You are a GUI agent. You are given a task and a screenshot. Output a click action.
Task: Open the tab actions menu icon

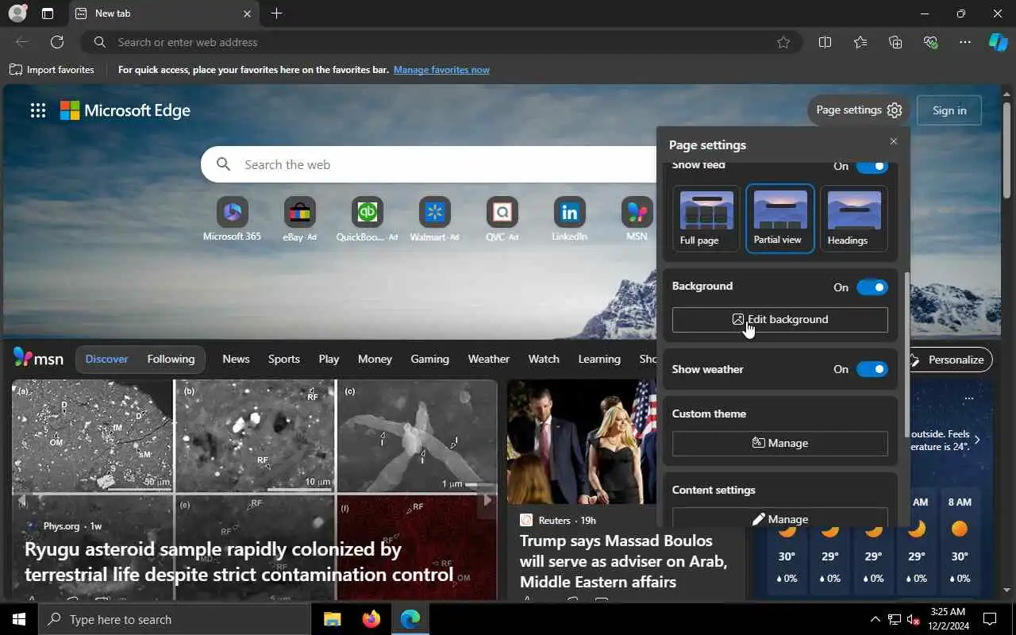[48, 13]
